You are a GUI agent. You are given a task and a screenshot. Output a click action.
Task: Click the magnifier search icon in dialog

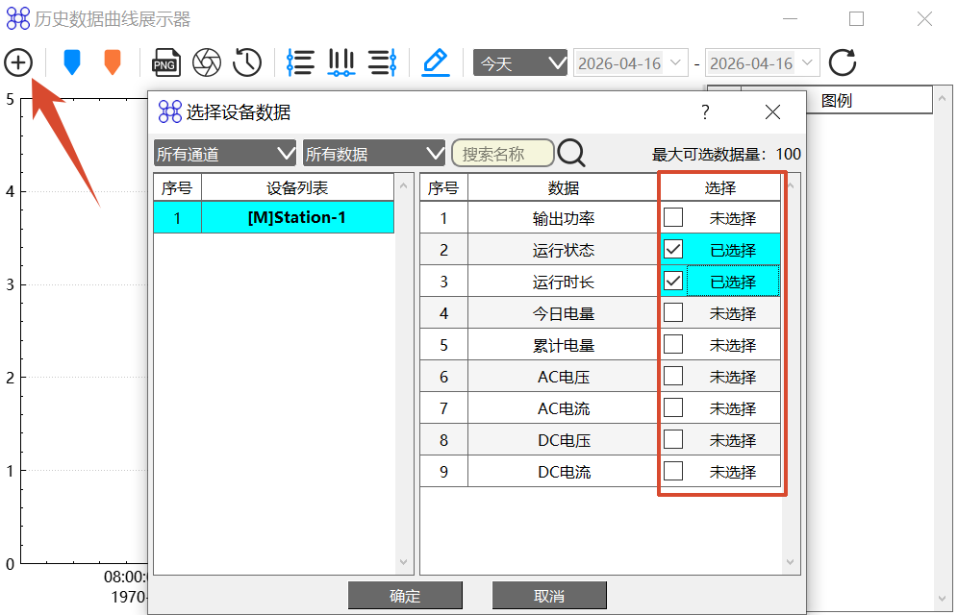(571, 153)
